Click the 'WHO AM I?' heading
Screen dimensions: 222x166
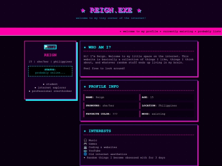[x=99, y=47]
